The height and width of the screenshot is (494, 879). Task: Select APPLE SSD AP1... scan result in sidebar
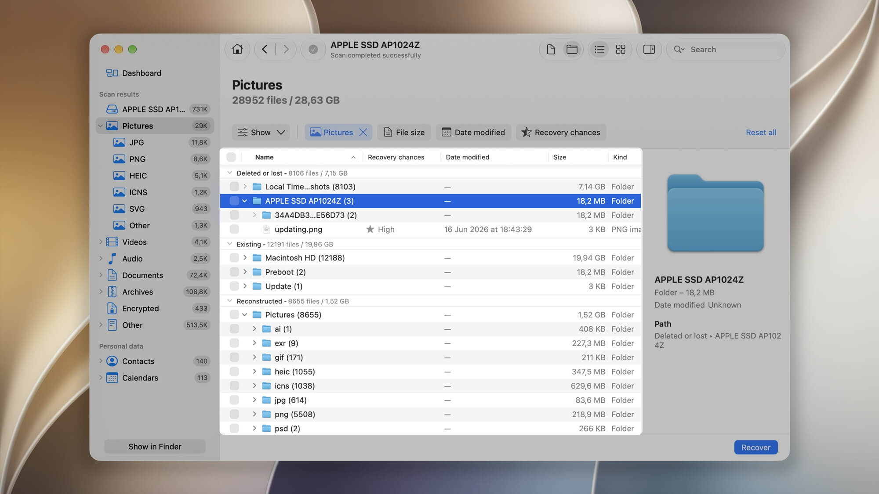pyautogui.click(x=155, y=109)
